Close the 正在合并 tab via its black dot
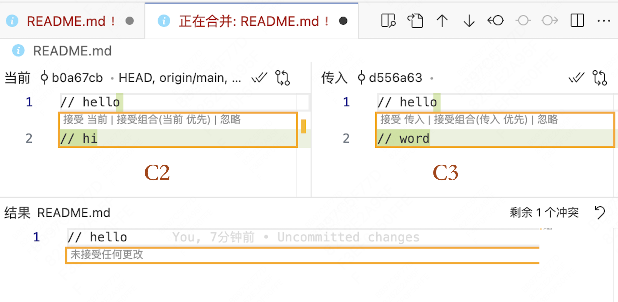This screenshot has height=302, width=618. coord(343,21)
